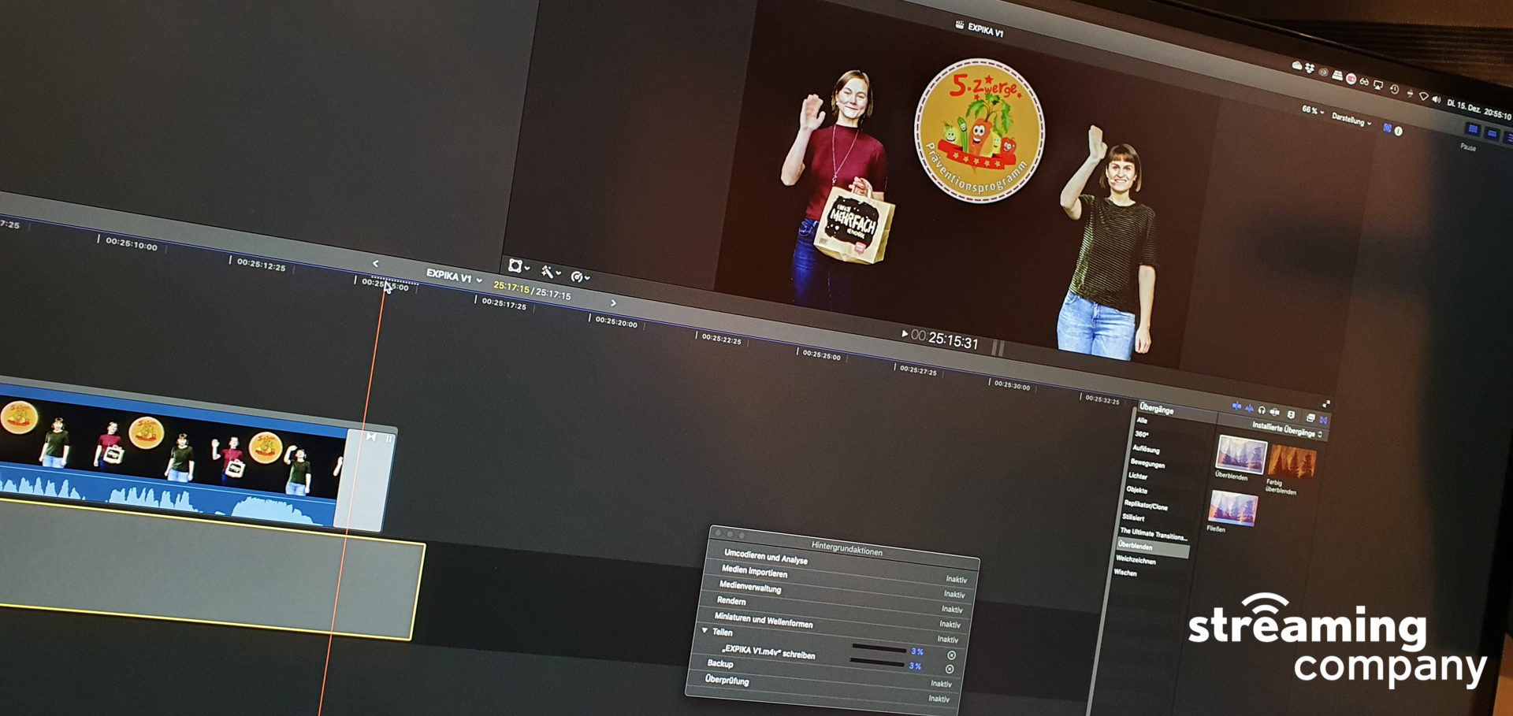
Task: Open Dropbox menu bar icon
Action: coord(1310,68)
